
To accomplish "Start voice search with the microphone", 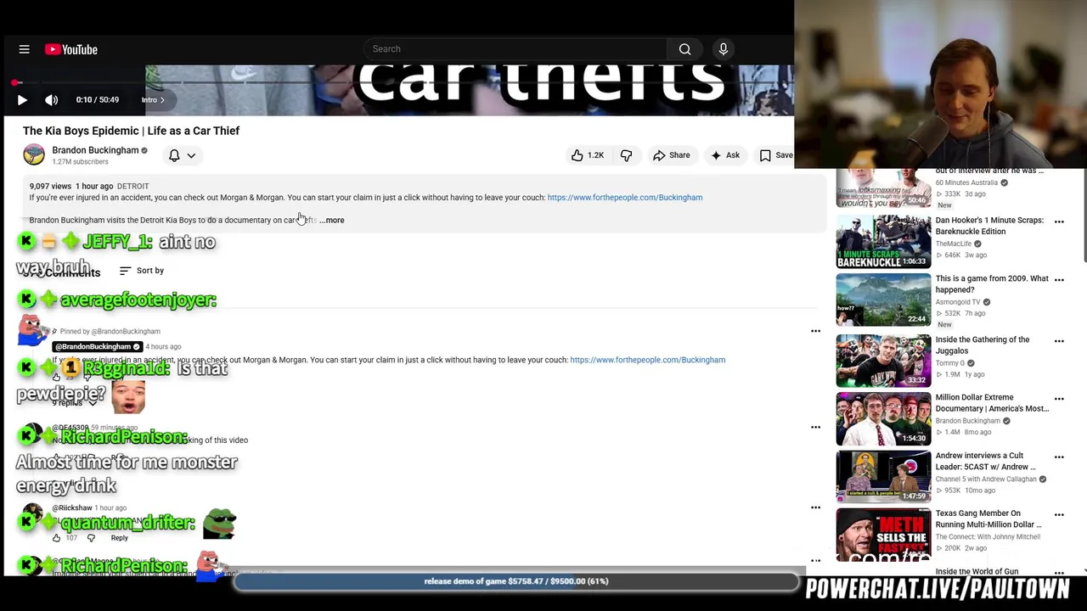I will click(x=724, y=49).
